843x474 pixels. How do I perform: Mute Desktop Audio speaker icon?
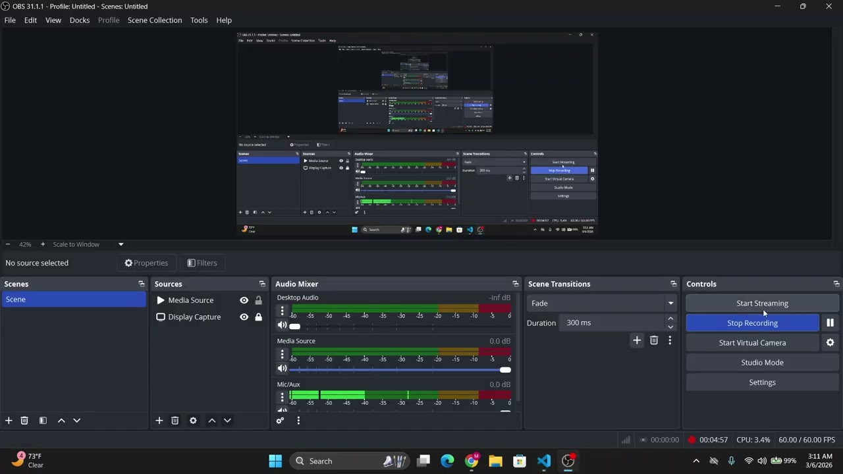(x=282, y=325)
